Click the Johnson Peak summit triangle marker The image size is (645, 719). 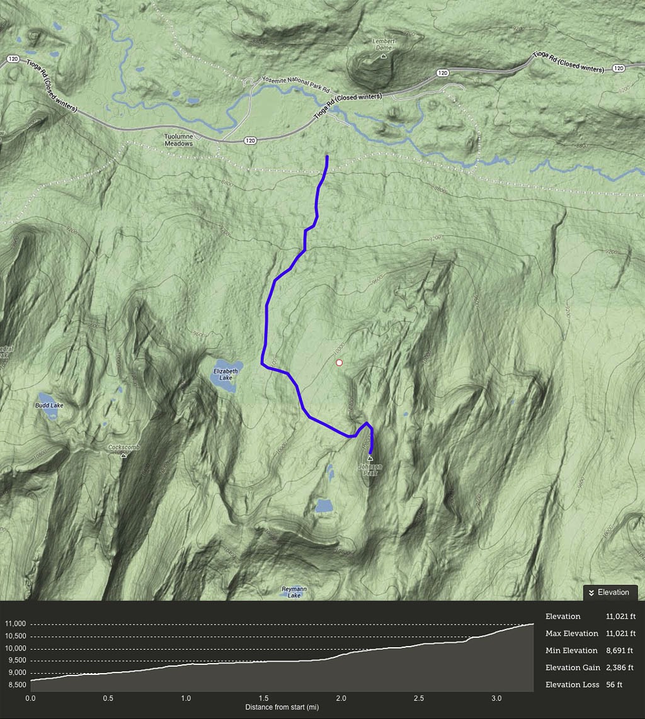(370, 458)
